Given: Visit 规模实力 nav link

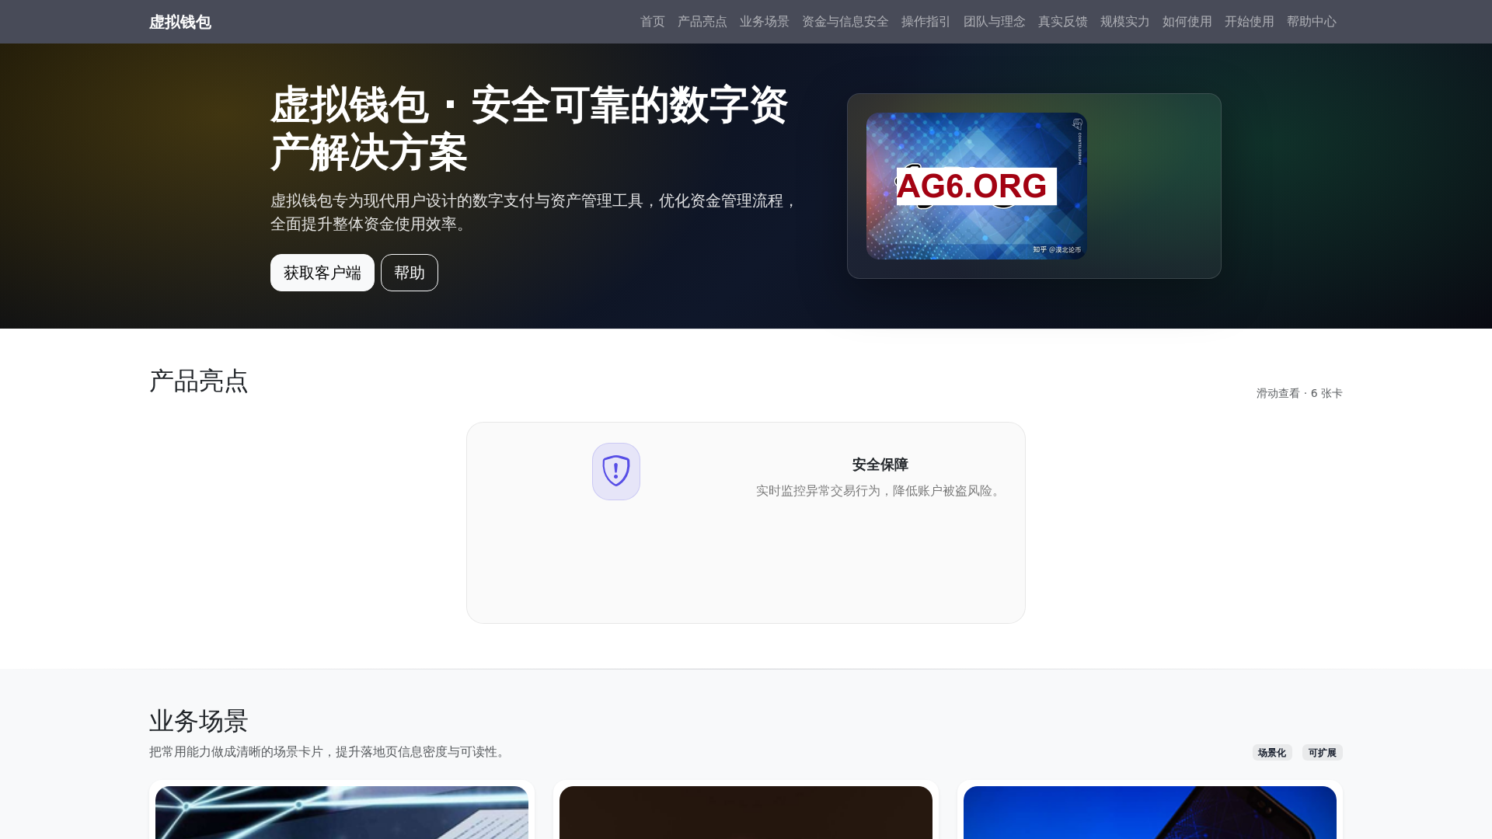Looking at the screenshot, I should 1125,22.
